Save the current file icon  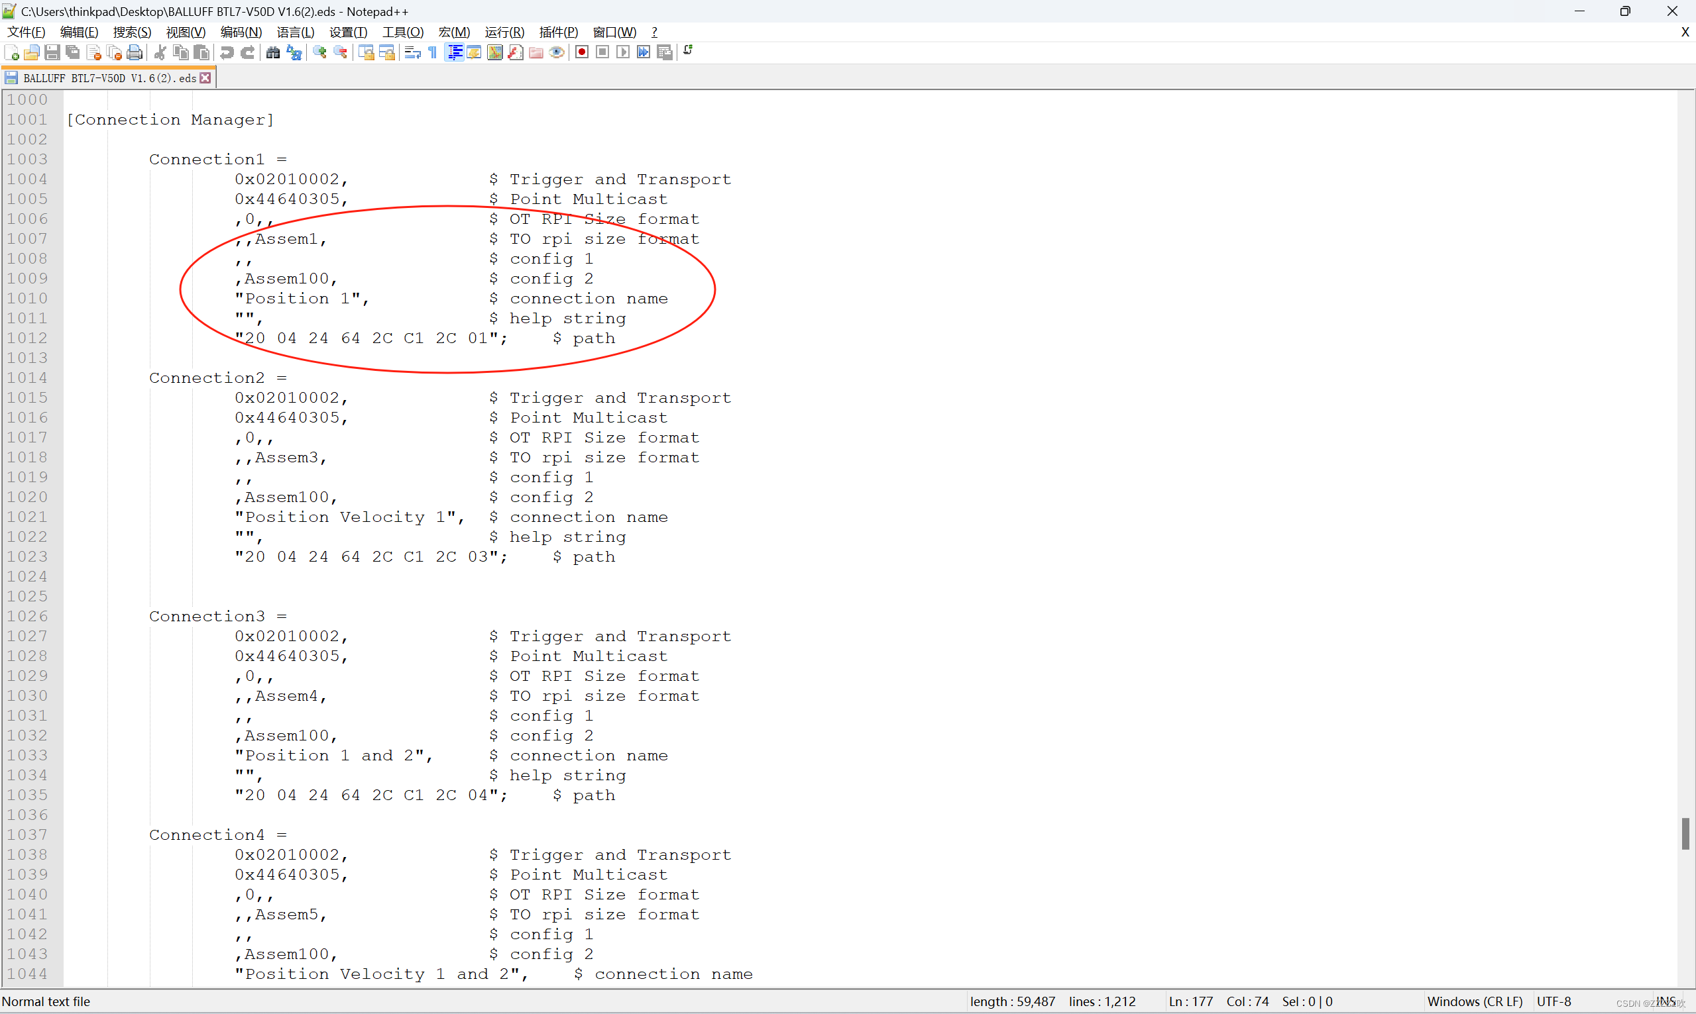52,52
